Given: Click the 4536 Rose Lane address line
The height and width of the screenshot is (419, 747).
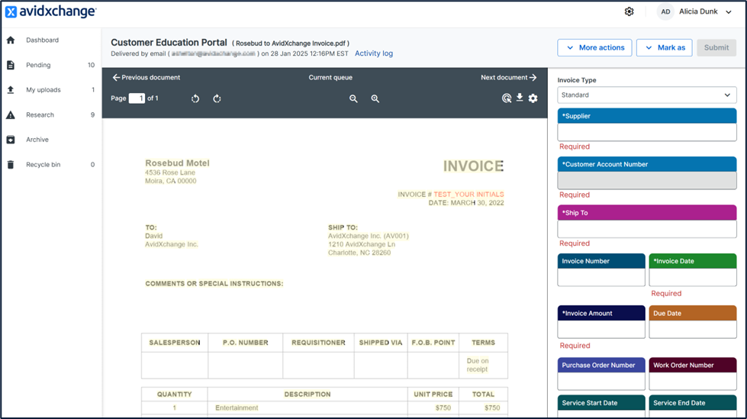Looking at the screenshot, I should point(170,172).
